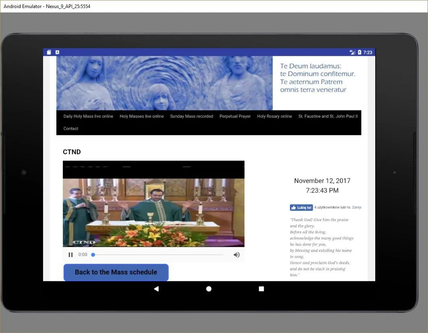The height and width of the screenshot is (333, 428).
Task: Open the Contact page link
Action: coord(71,129)
